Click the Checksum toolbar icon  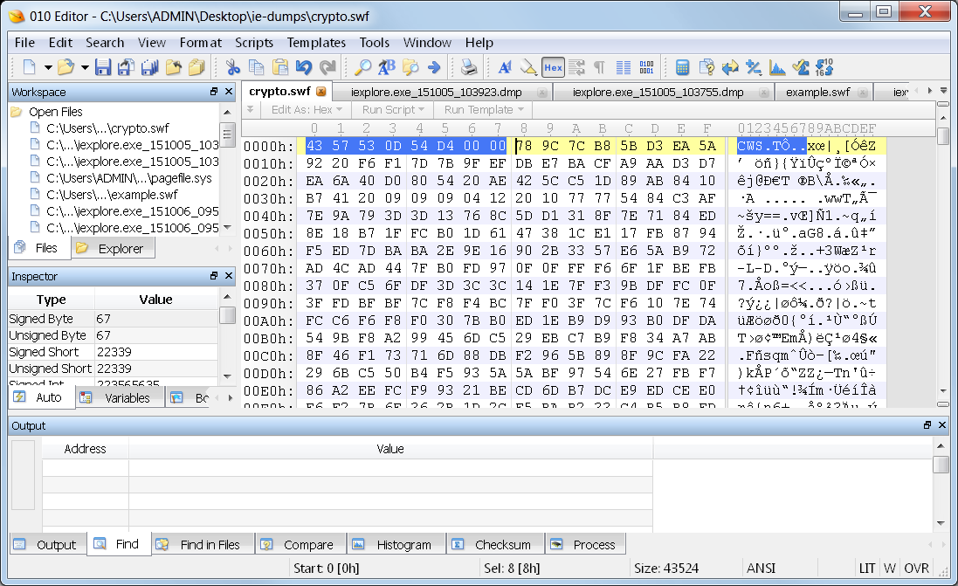pyautogui.click(x=800, y=67)
